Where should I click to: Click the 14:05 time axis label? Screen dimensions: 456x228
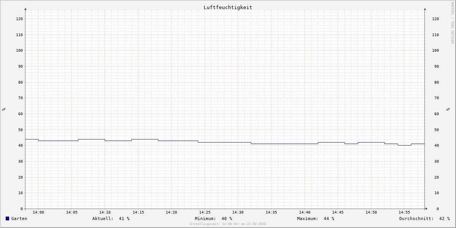click(x=72, y=212)
